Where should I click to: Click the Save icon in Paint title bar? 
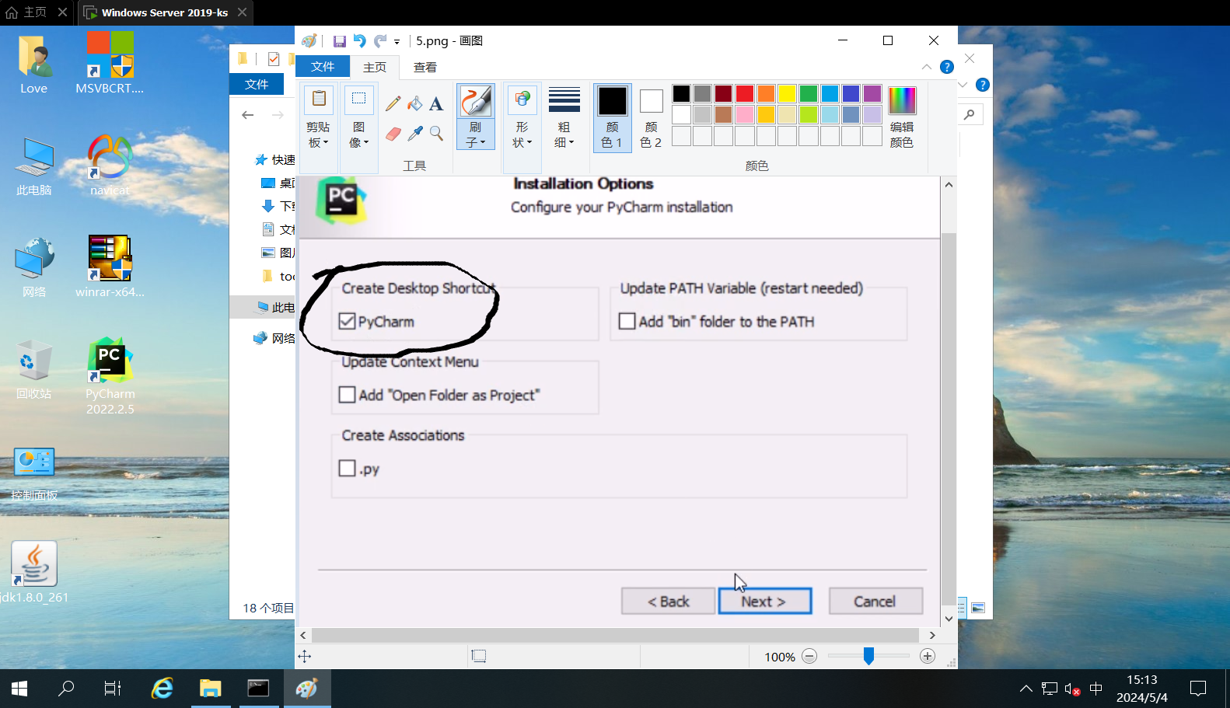point(339,41)
